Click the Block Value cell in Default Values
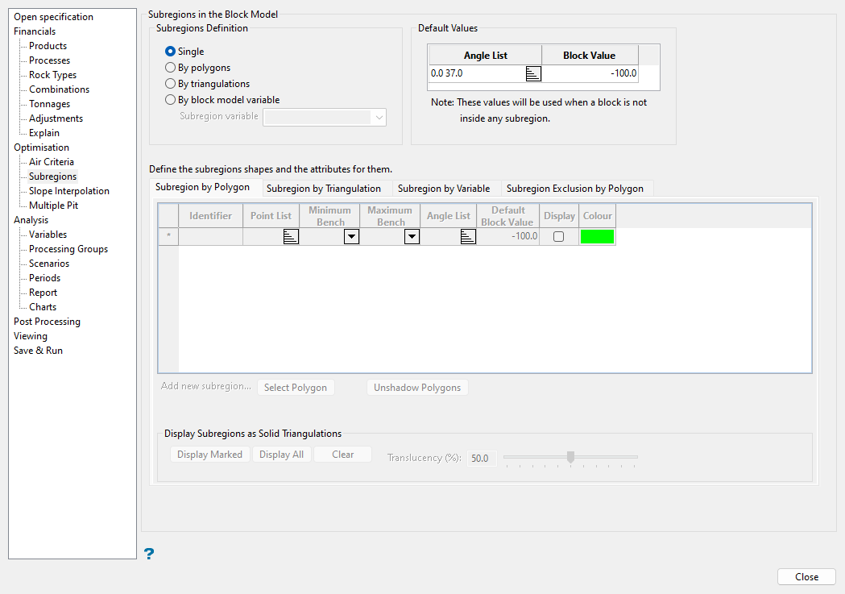This screenshot has height=594, width=845. tap(590, 74)
